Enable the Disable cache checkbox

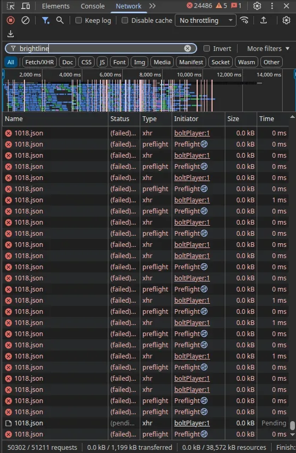[125, 20]
